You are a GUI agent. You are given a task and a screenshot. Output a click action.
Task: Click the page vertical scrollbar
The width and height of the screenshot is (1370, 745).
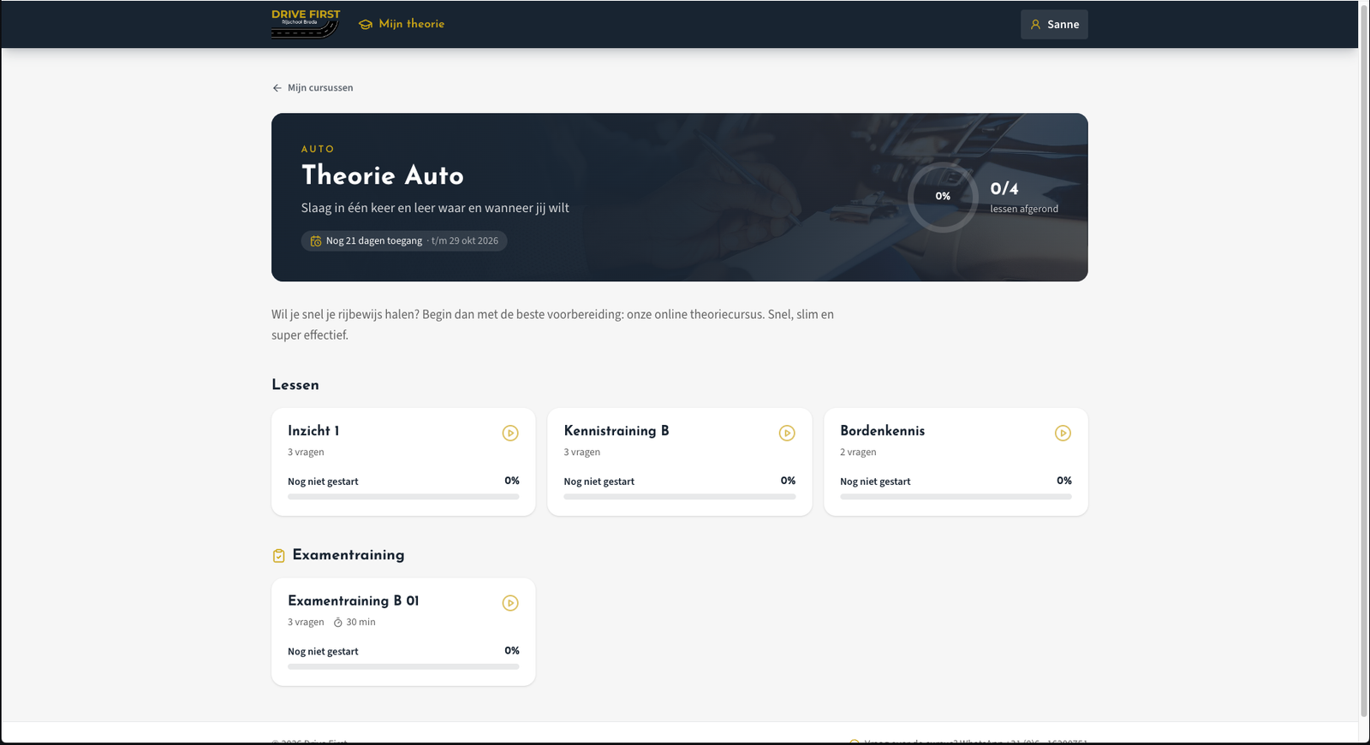click(x=1364, y=359)
